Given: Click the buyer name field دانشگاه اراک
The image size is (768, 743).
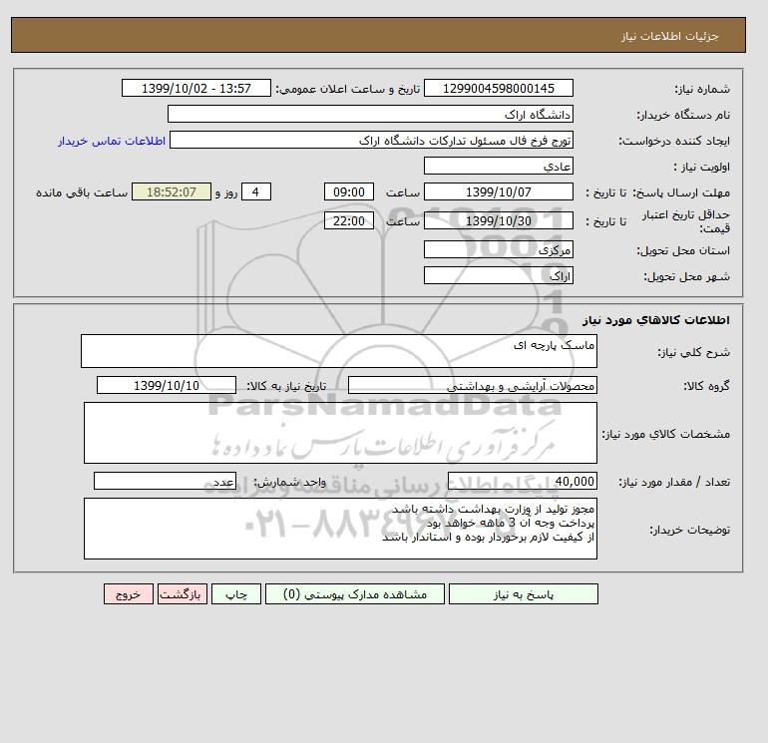Looking at the screenshot, I should 370,114.
